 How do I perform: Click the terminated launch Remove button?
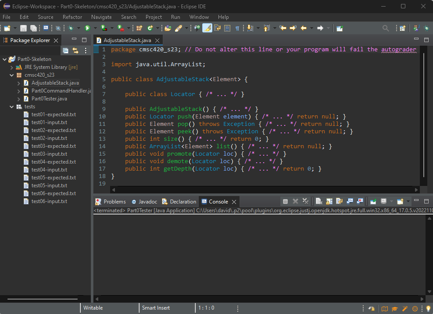click(296, 201)
